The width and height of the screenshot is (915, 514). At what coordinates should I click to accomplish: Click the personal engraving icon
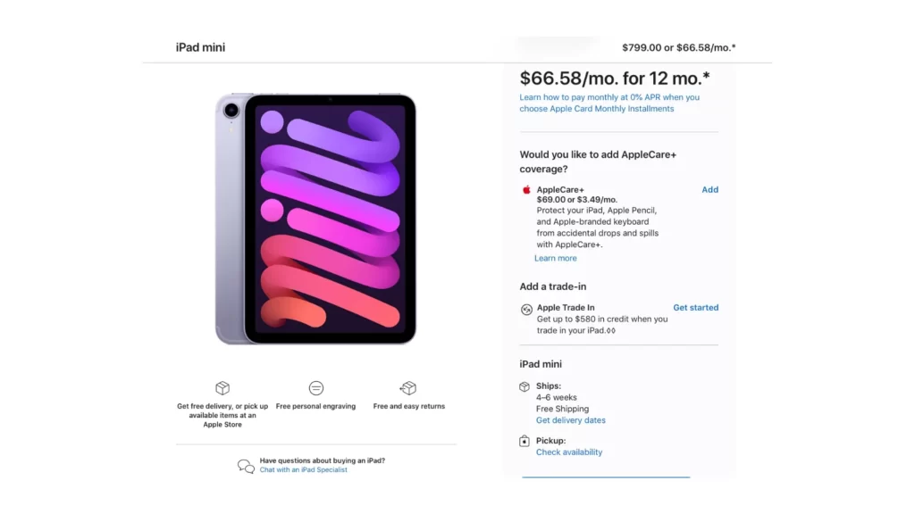(315, 387)
